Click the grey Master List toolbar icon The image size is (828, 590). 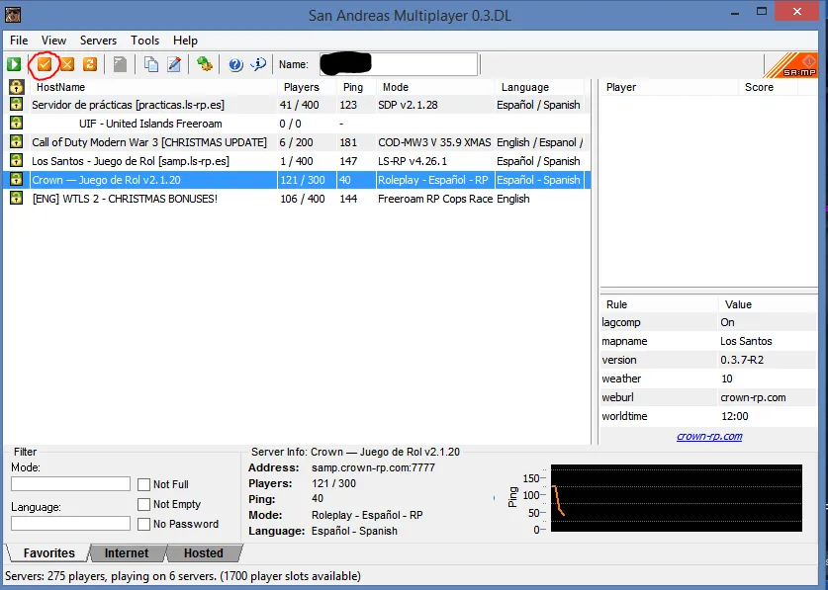(120, 64)
